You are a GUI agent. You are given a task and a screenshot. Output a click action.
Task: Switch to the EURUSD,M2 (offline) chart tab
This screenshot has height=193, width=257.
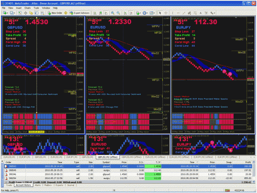click(155, 157)
